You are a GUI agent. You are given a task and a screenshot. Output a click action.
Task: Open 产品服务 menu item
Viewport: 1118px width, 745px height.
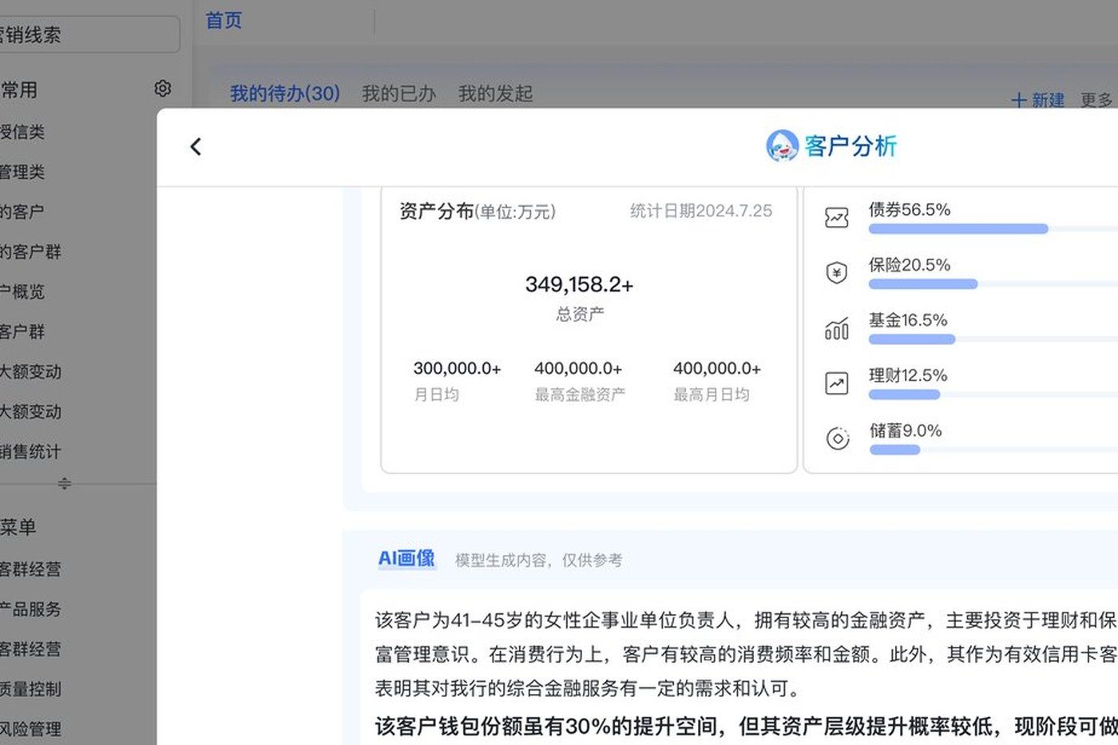coord(30,608)
